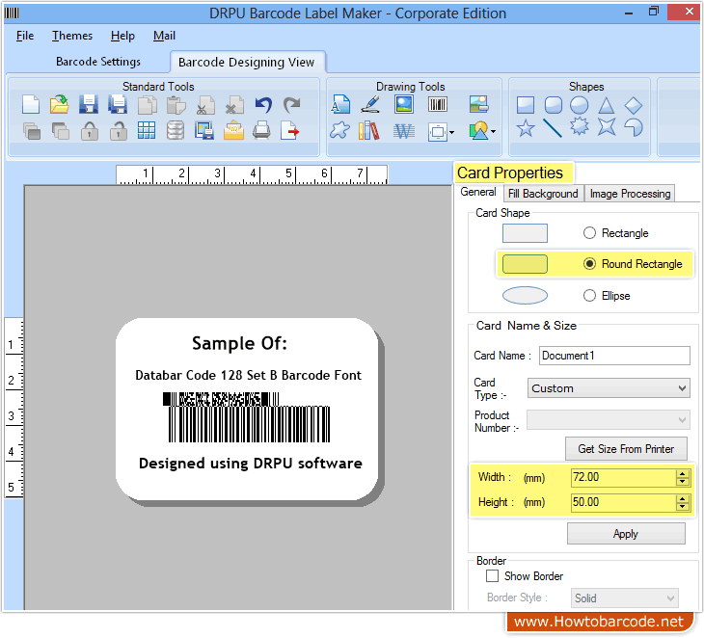Select the custom blob shape tool

339,130
